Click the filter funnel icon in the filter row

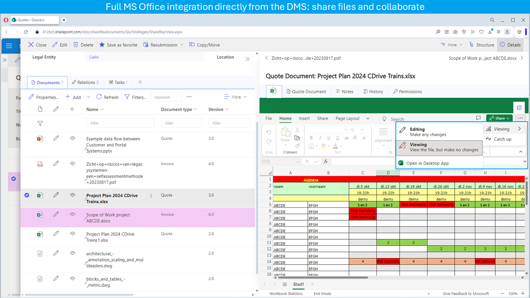(40, 123)
